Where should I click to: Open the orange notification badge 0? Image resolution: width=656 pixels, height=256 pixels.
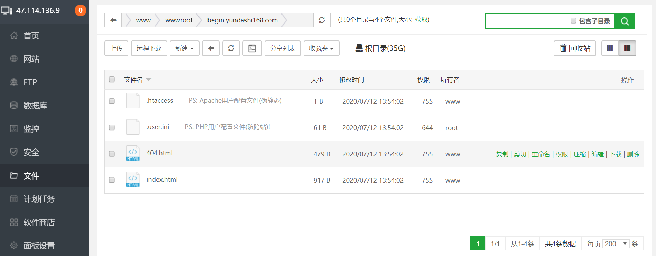tap(80, 10)
